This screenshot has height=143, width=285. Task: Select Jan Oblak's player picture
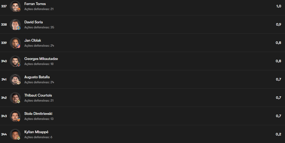point(15,43)
